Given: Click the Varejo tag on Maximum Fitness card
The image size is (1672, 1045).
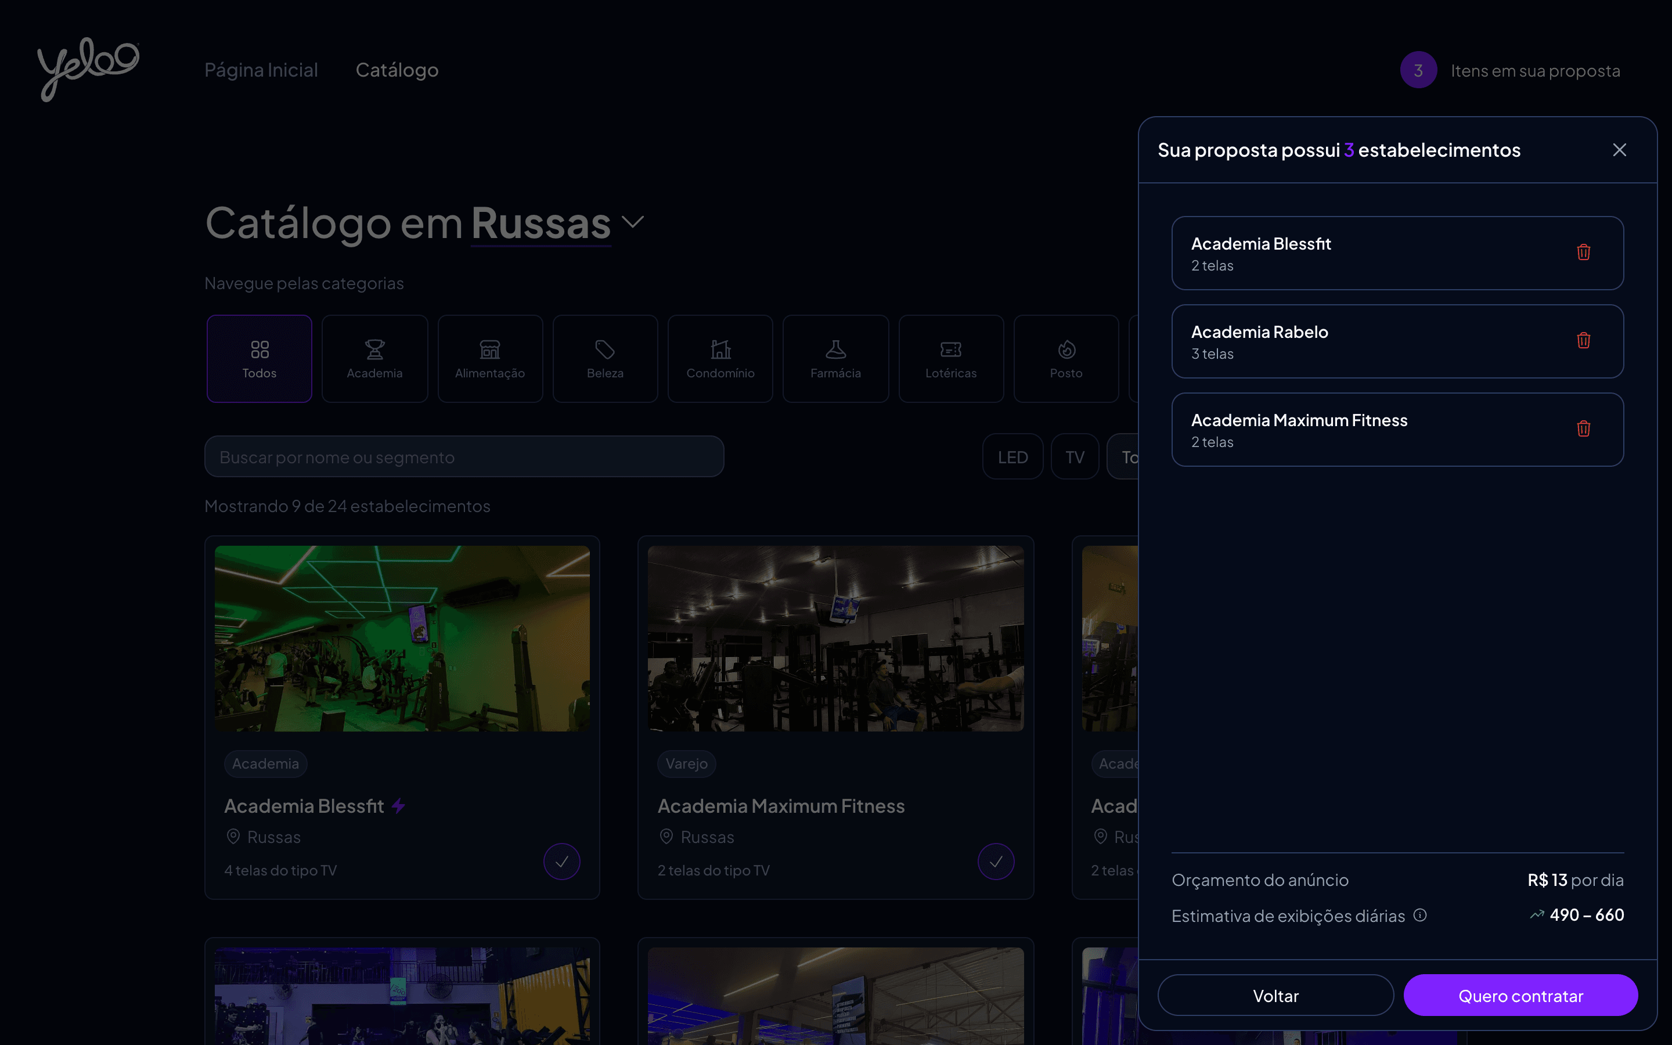Looking at the screenshot, I should click(687, 763).
